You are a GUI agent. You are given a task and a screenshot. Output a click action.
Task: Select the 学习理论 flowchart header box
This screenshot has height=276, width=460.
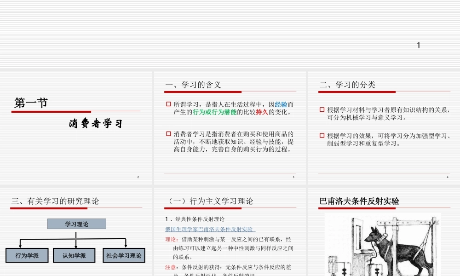pyautogui.click(x=76, y=224)
